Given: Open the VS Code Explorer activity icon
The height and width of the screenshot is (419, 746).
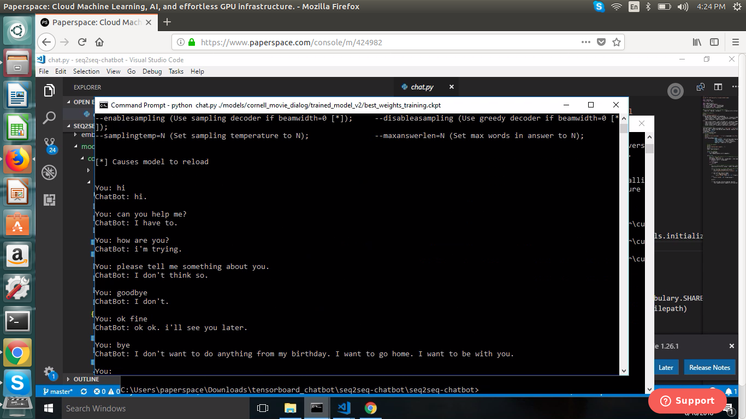Looking at the screenshot, I should tap(50, 90).
